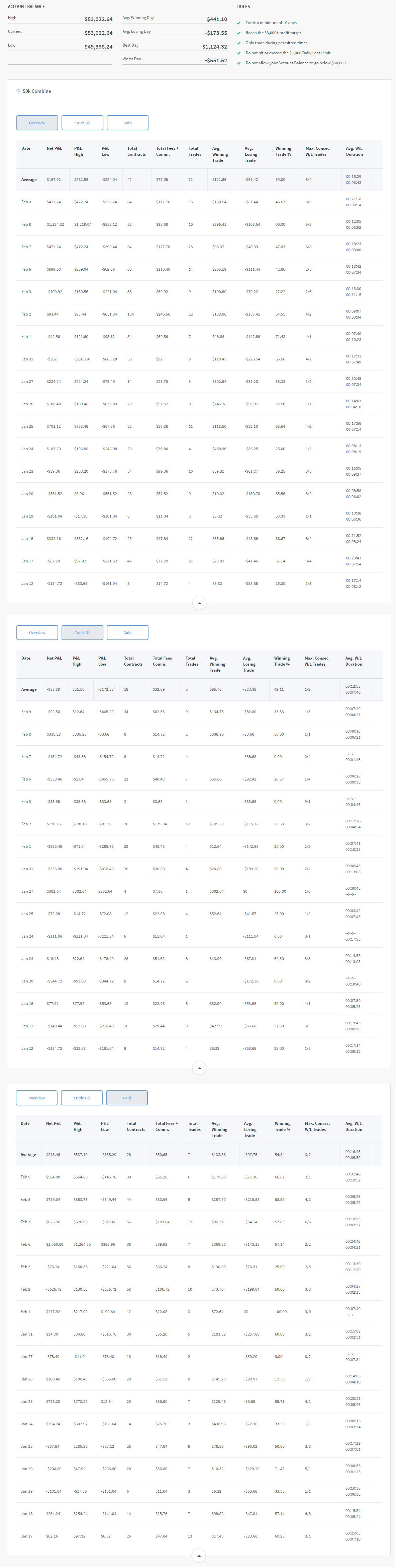The image size is (396, 1567).
Task: Open the Gold tab in the top section
Action: (127, 123)
